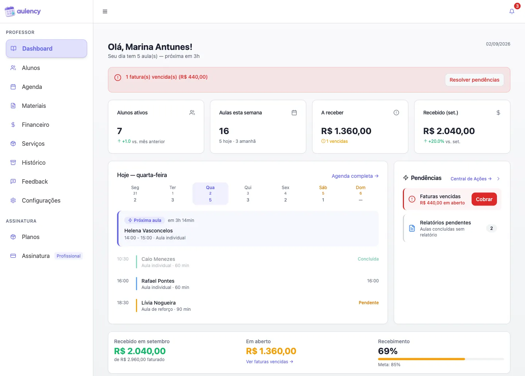525x376 pixels.
Task: Click the red Cobrar button
Action: click(x=484, y=199)
